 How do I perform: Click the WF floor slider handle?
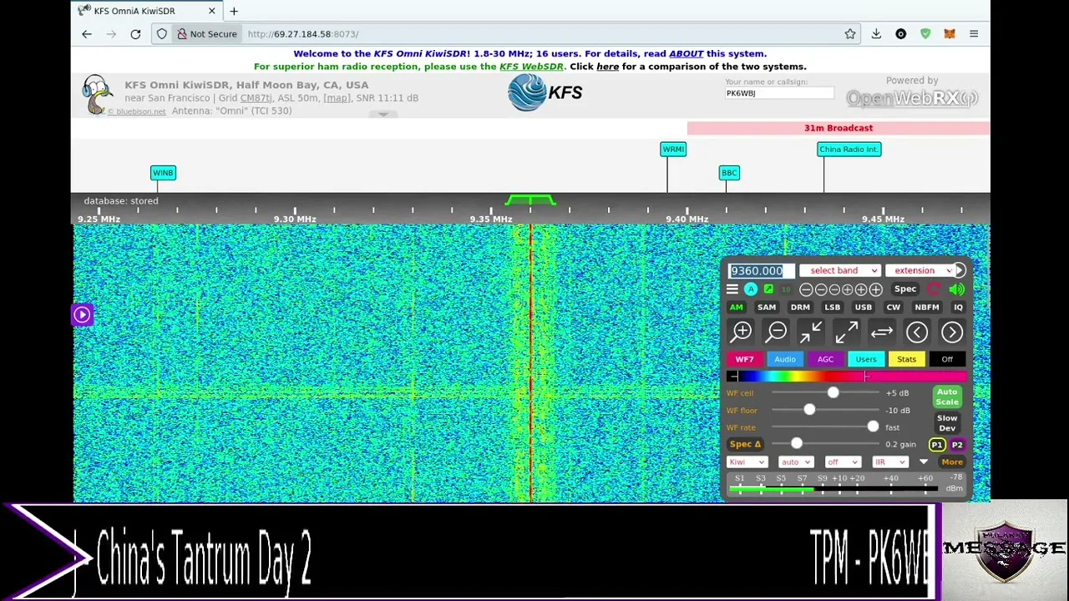pyautogui.click(x=809, y=410)
